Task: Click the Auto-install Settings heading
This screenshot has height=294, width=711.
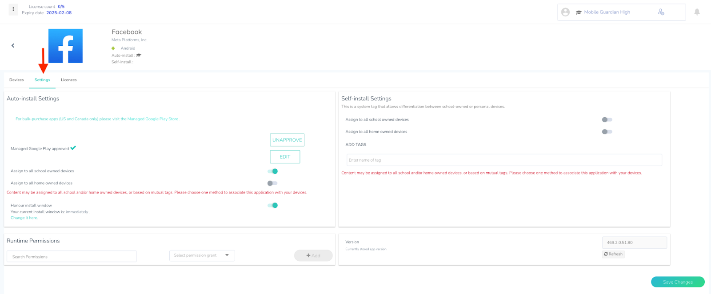Action: (33, 99)
